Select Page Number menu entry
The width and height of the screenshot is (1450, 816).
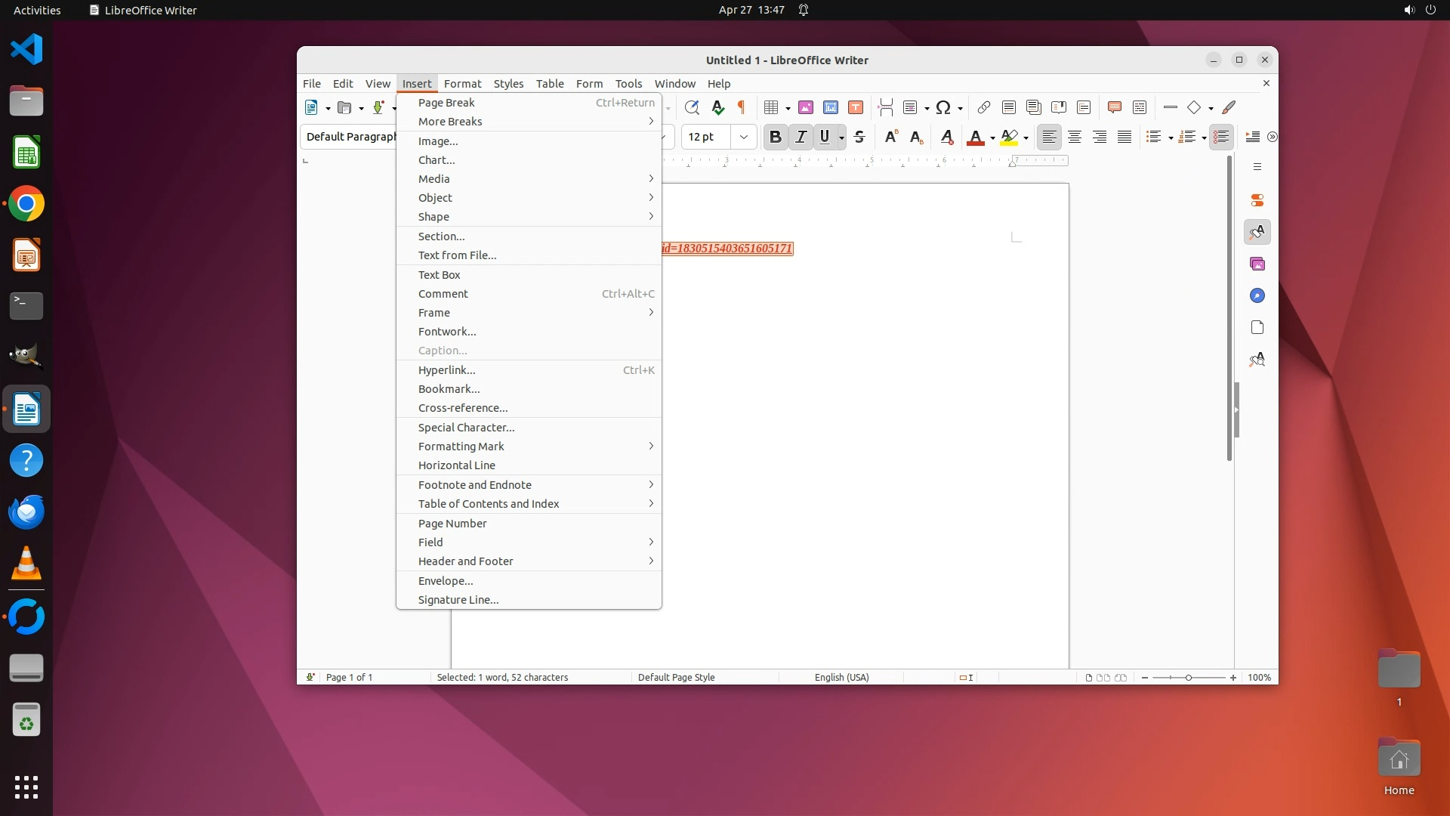[452, 523]
